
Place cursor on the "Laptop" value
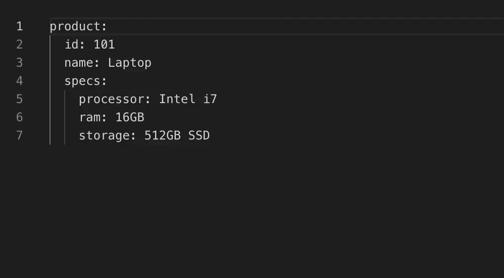129,63
